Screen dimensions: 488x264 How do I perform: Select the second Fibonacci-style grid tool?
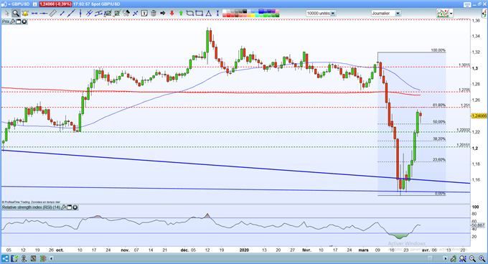pos(117,14)
